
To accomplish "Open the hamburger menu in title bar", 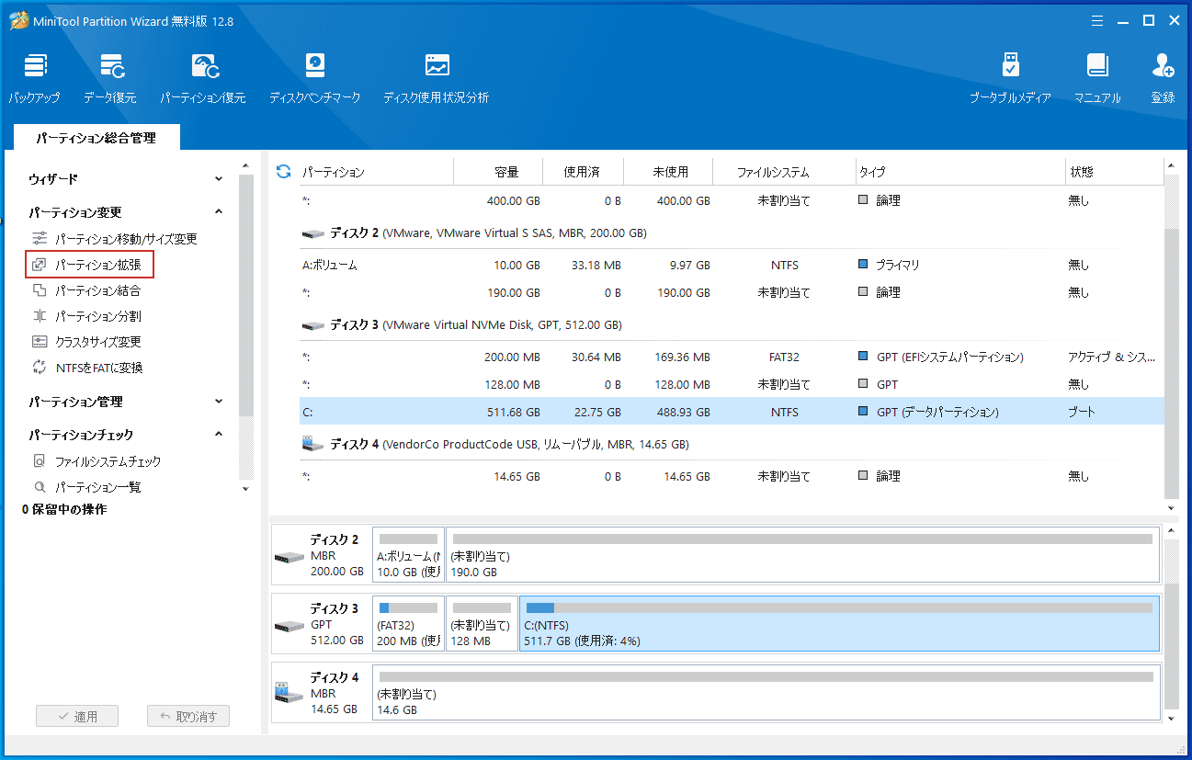I will click(1096, 20).
